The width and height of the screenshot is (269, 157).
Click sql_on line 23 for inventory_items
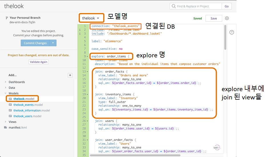(156, 110)
